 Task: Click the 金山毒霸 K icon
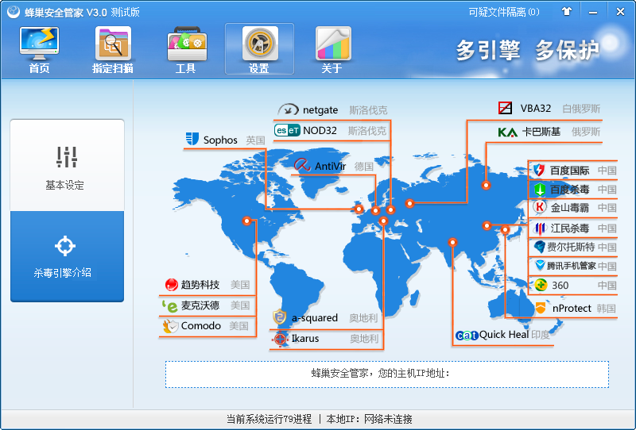[540, 207]
